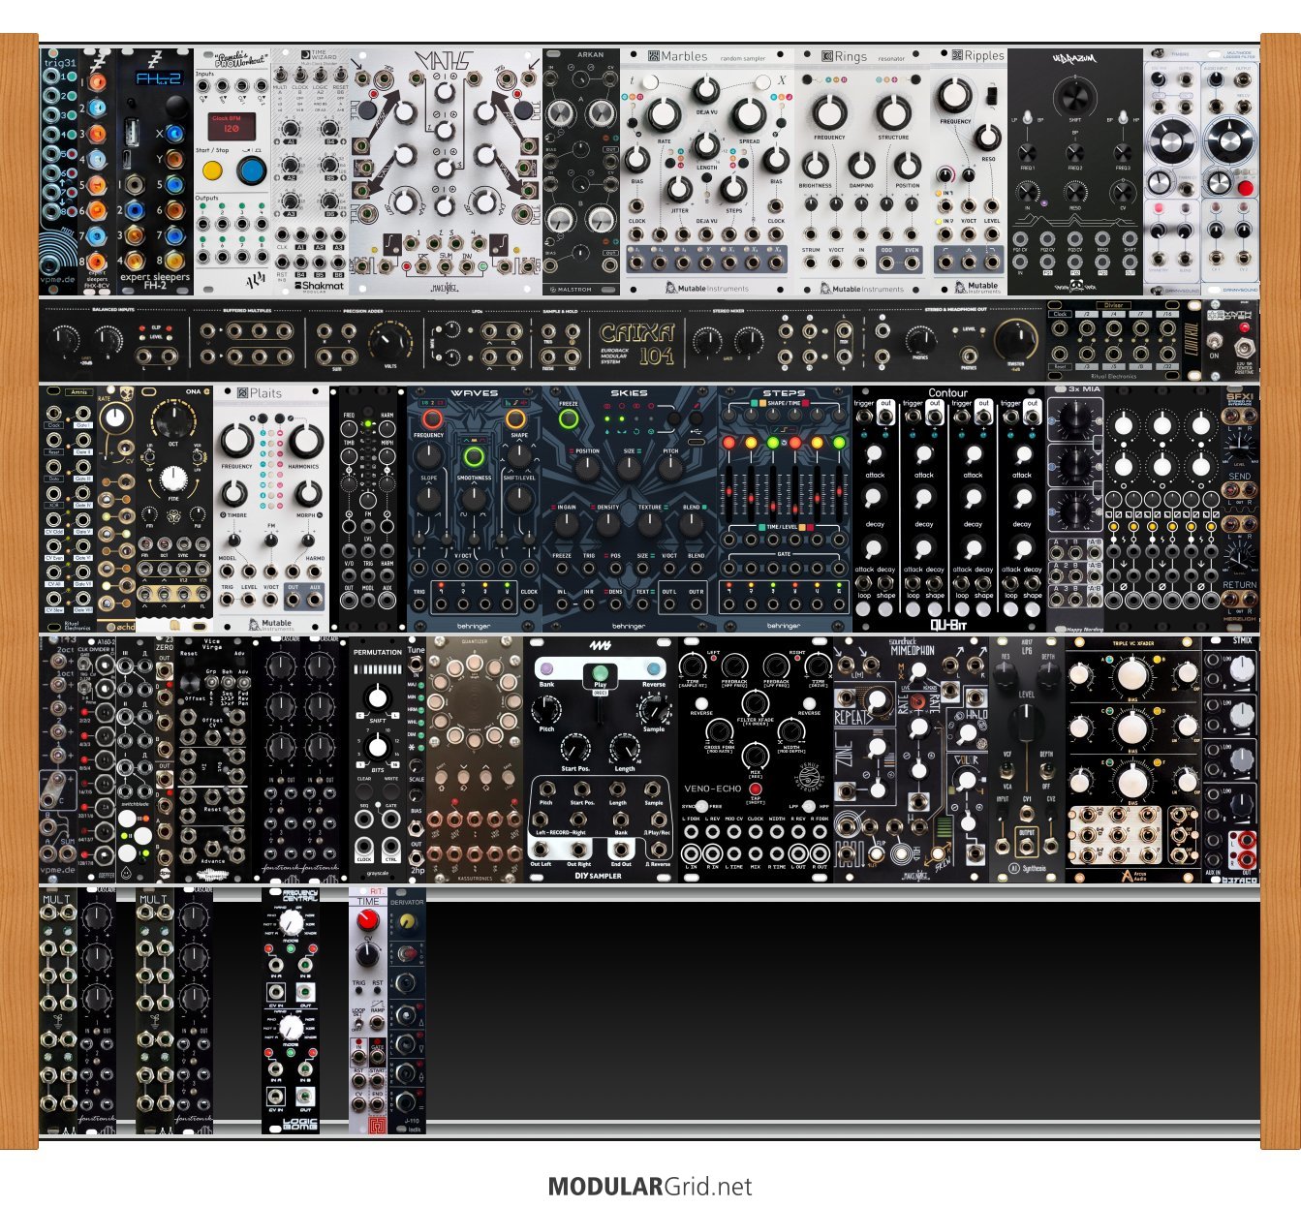Flip the LPF/HPF switch on Veno-Echo

click(x=807, y=806)
